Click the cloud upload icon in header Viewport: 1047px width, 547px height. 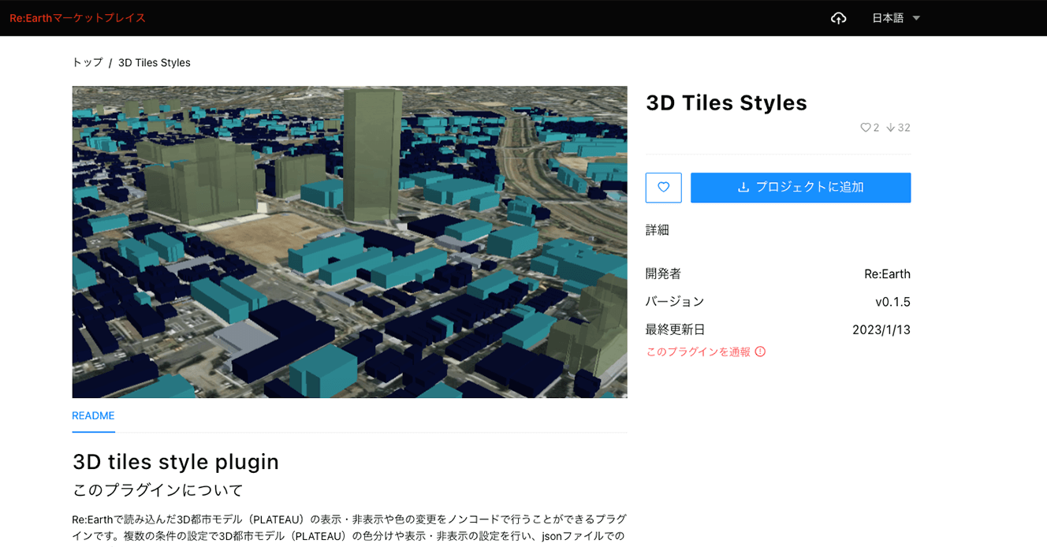click(838, 18)
